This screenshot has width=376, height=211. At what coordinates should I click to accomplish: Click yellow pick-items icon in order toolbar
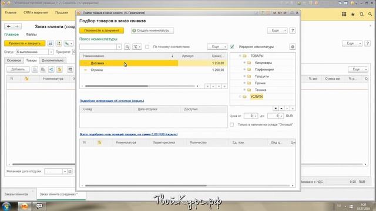59,69
